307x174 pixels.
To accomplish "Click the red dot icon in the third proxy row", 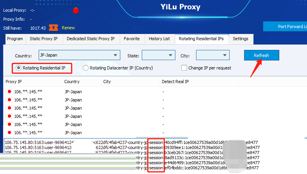I will click(x=9, y=108).
